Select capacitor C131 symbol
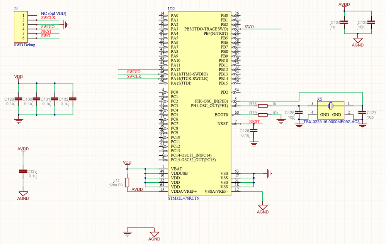Screen dimensions: 386x244 click(54, 99)
